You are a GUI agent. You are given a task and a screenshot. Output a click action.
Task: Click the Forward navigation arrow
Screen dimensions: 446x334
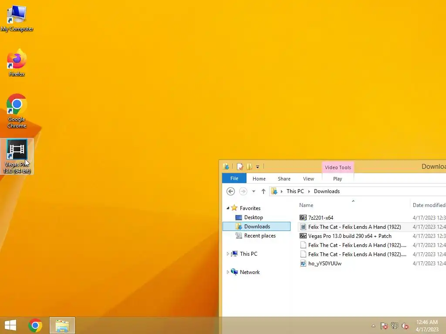pos(243,191)
